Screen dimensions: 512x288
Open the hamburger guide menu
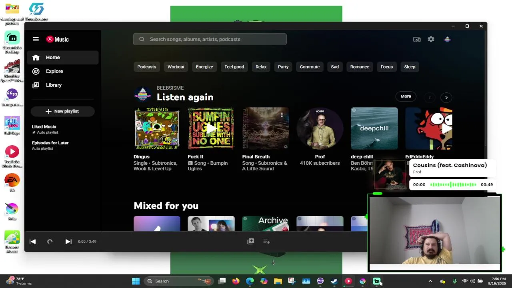36,39
